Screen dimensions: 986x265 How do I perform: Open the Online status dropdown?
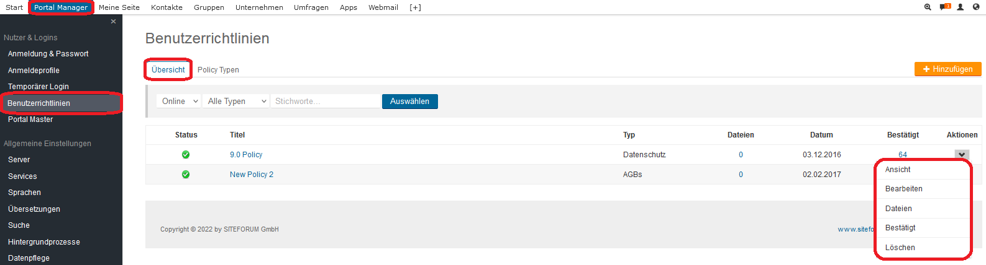click(x=179, y=102)
